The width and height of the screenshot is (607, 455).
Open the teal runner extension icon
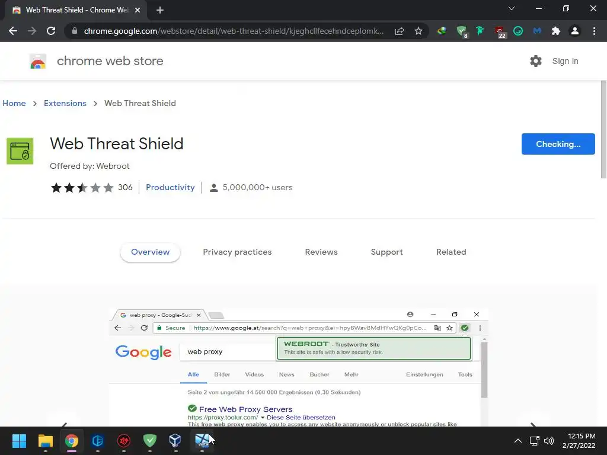coord(480,31)
